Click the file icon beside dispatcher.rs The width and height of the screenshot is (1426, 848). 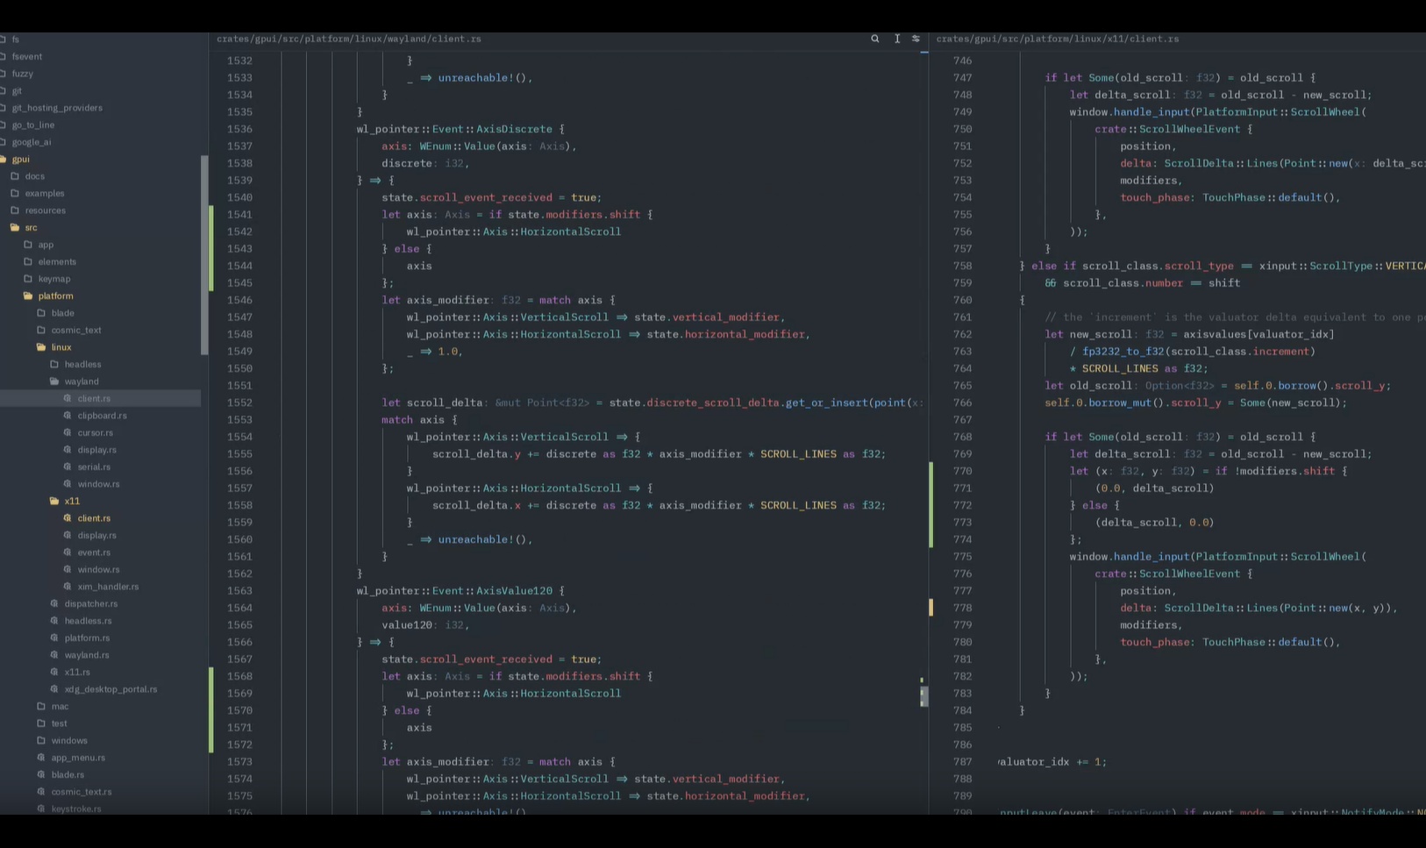pyautogui.click(x=54, y=603)
